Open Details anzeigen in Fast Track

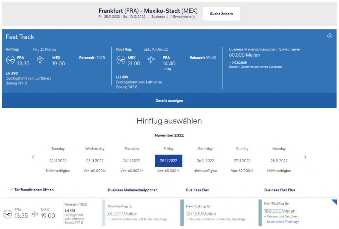169,101
